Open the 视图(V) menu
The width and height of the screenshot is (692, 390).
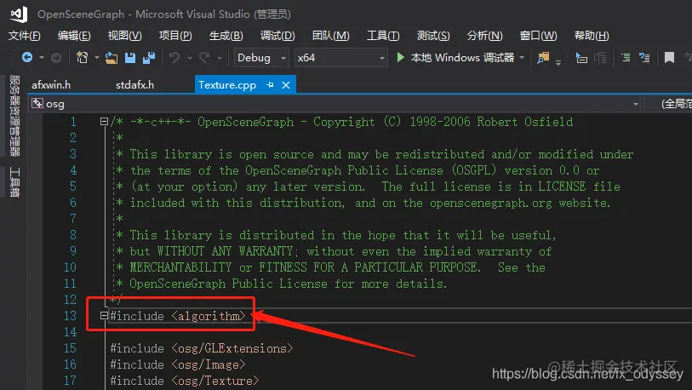point(124,36)
